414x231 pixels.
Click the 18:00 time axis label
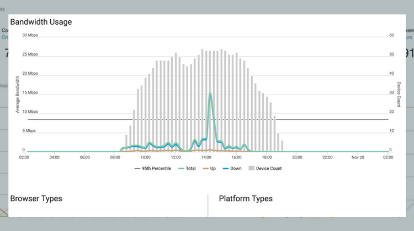267,157
